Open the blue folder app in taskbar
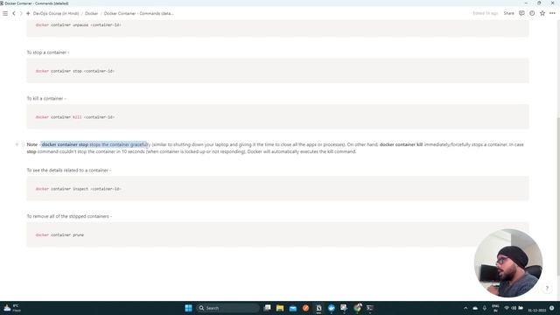Viewport: 560px width, 315px height. (x=293, y=308)
